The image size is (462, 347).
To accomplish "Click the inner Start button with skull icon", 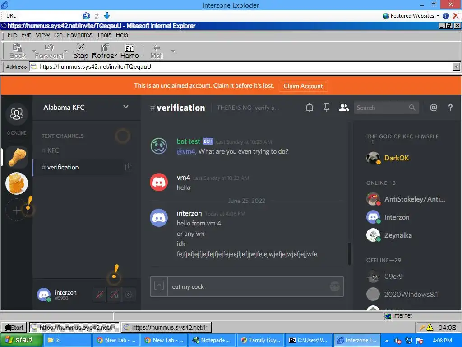I will click(14, 328).
